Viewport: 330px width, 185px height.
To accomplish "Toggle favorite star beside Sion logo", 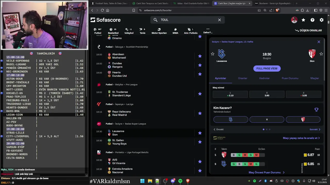I will click(321, 54).
